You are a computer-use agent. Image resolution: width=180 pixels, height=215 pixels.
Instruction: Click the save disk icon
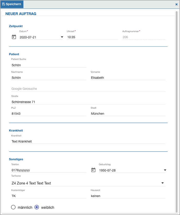4,4
